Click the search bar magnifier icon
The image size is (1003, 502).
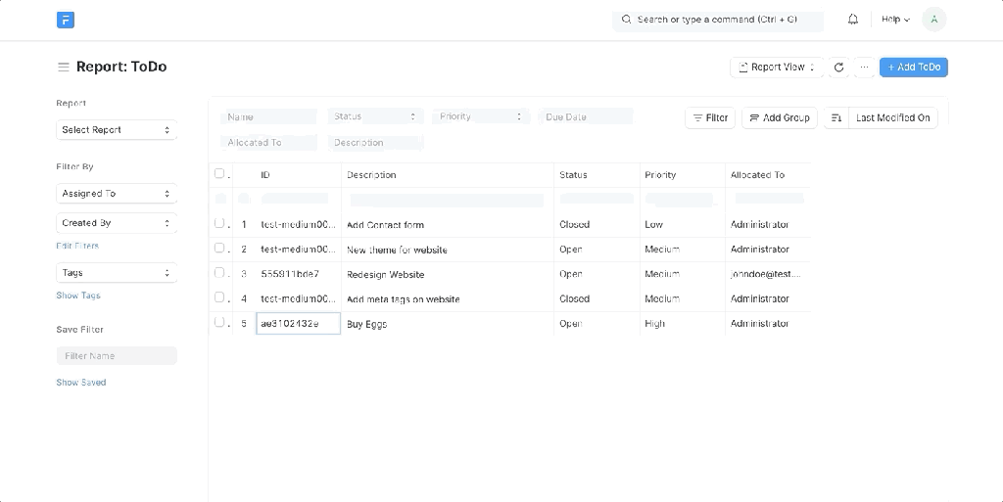(x=627, y=20)
